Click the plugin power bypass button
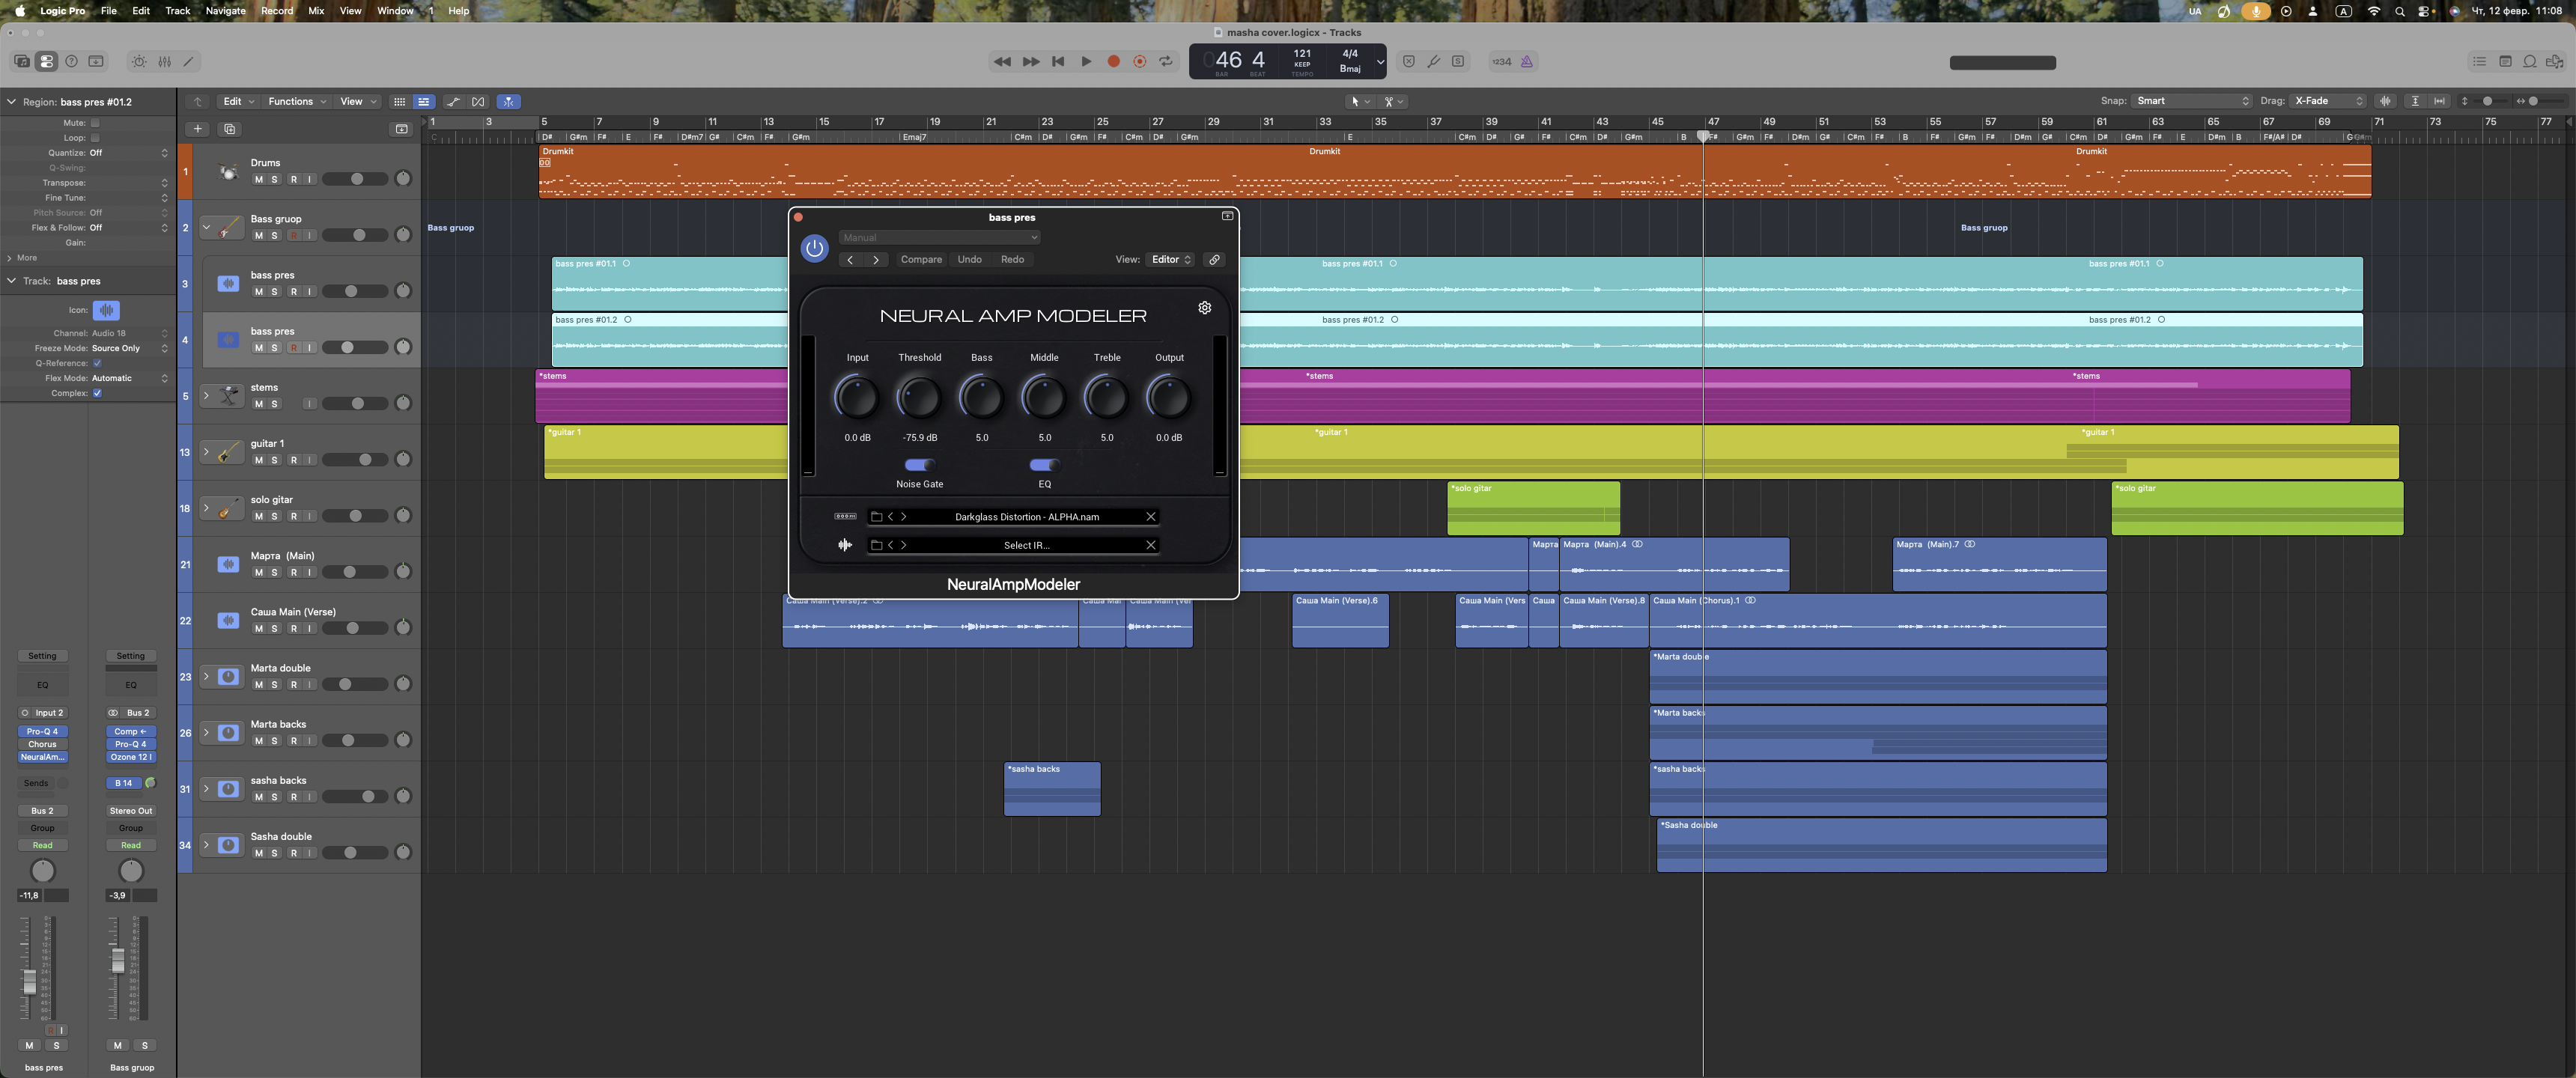Image resolution: width=2576 pixels, height=1078 pixels. tap(814, 248)
